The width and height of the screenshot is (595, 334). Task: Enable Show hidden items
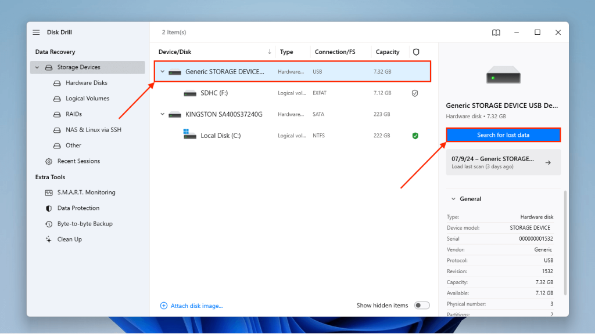(422, 304)
